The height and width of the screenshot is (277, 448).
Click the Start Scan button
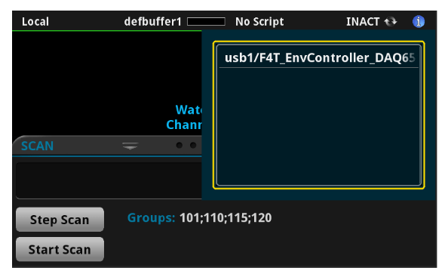tap(60, 249)
